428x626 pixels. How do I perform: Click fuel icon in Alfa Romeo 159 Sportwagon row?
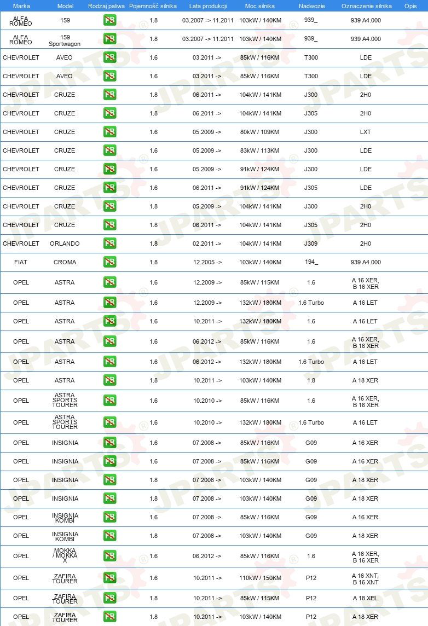click(x=110, y=39)
